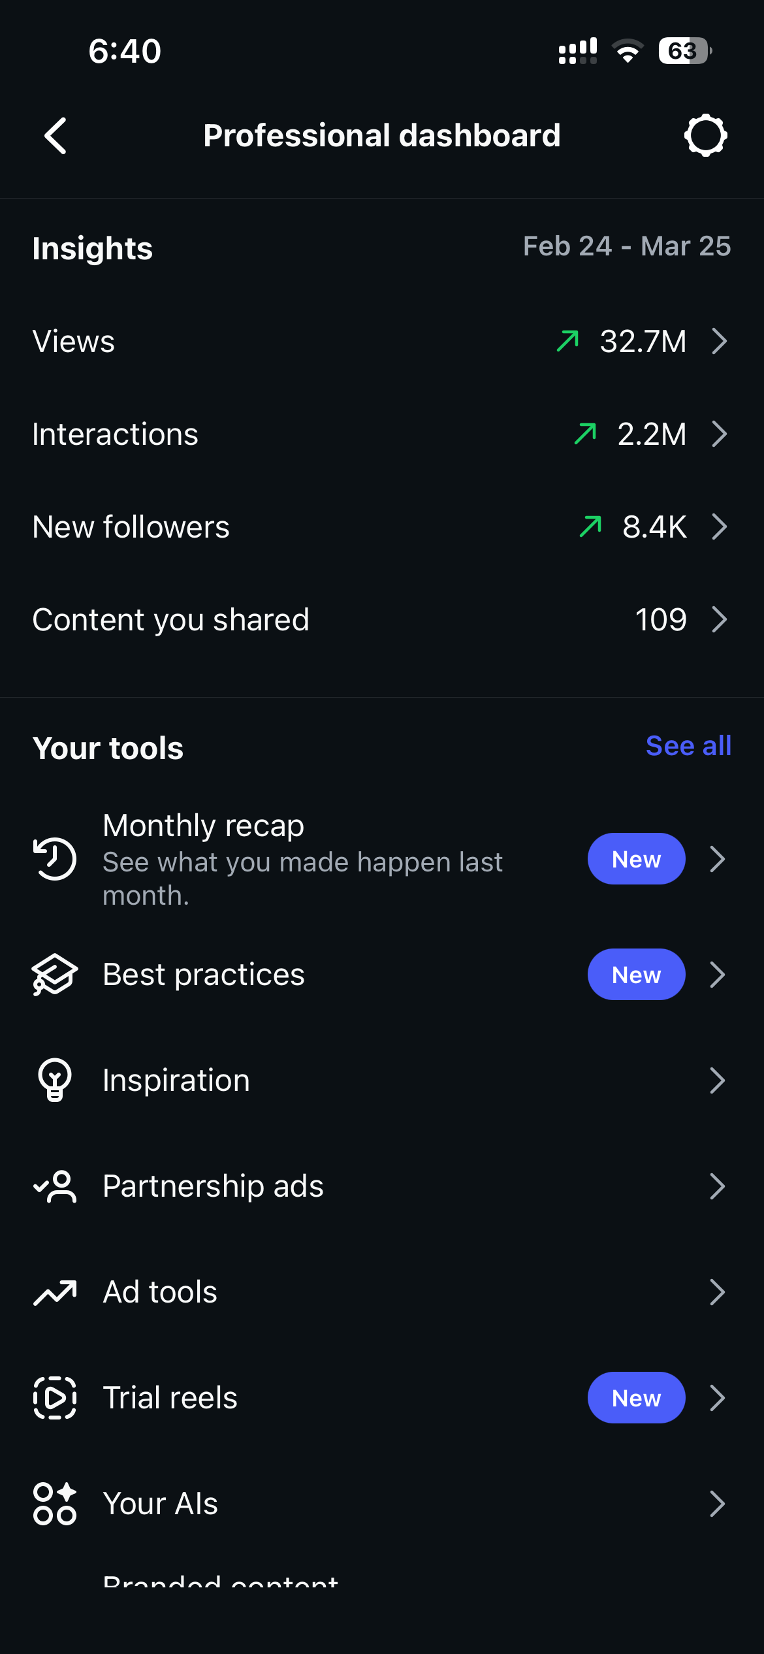Tap the Trial reels play icon
Viewport: 764px width, 1654px height.
(x=55, y=1398)
